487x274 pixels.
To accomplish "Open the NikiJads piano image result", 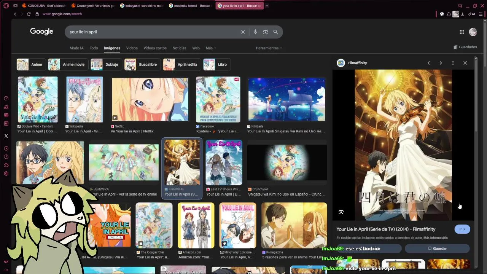I will (x=286, y=99).
